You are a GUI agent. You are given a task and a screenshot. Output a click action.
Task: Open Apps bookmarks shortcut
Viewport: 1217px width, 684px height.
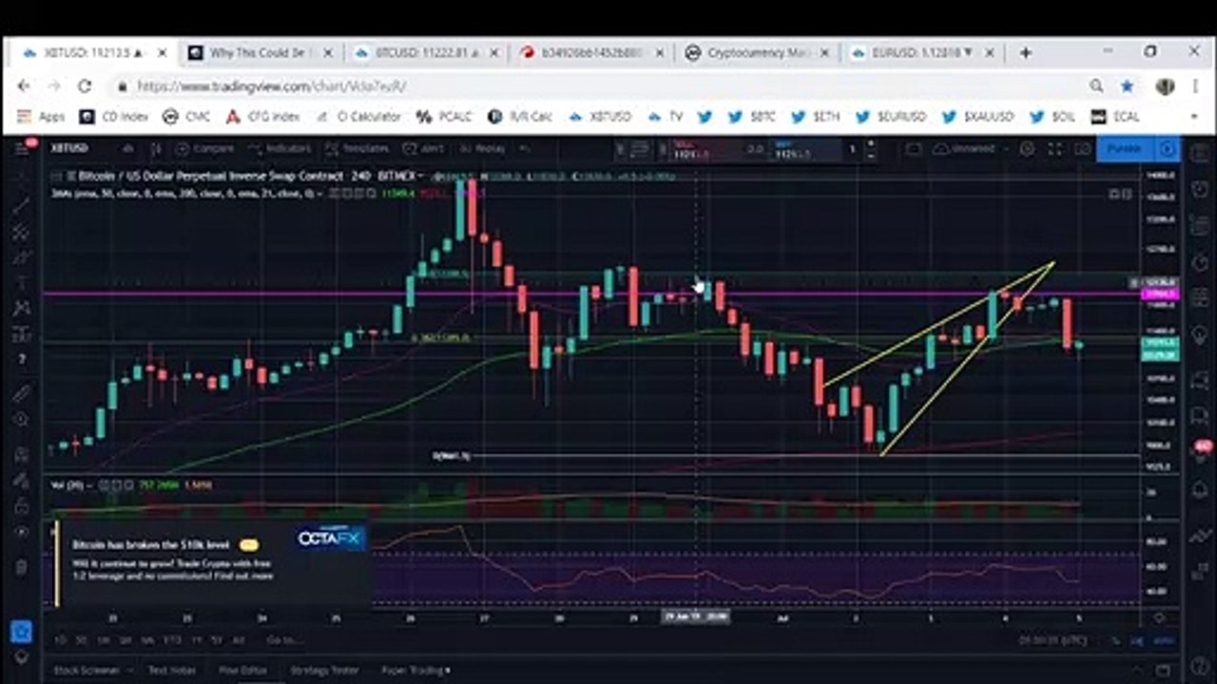[39, 117]
